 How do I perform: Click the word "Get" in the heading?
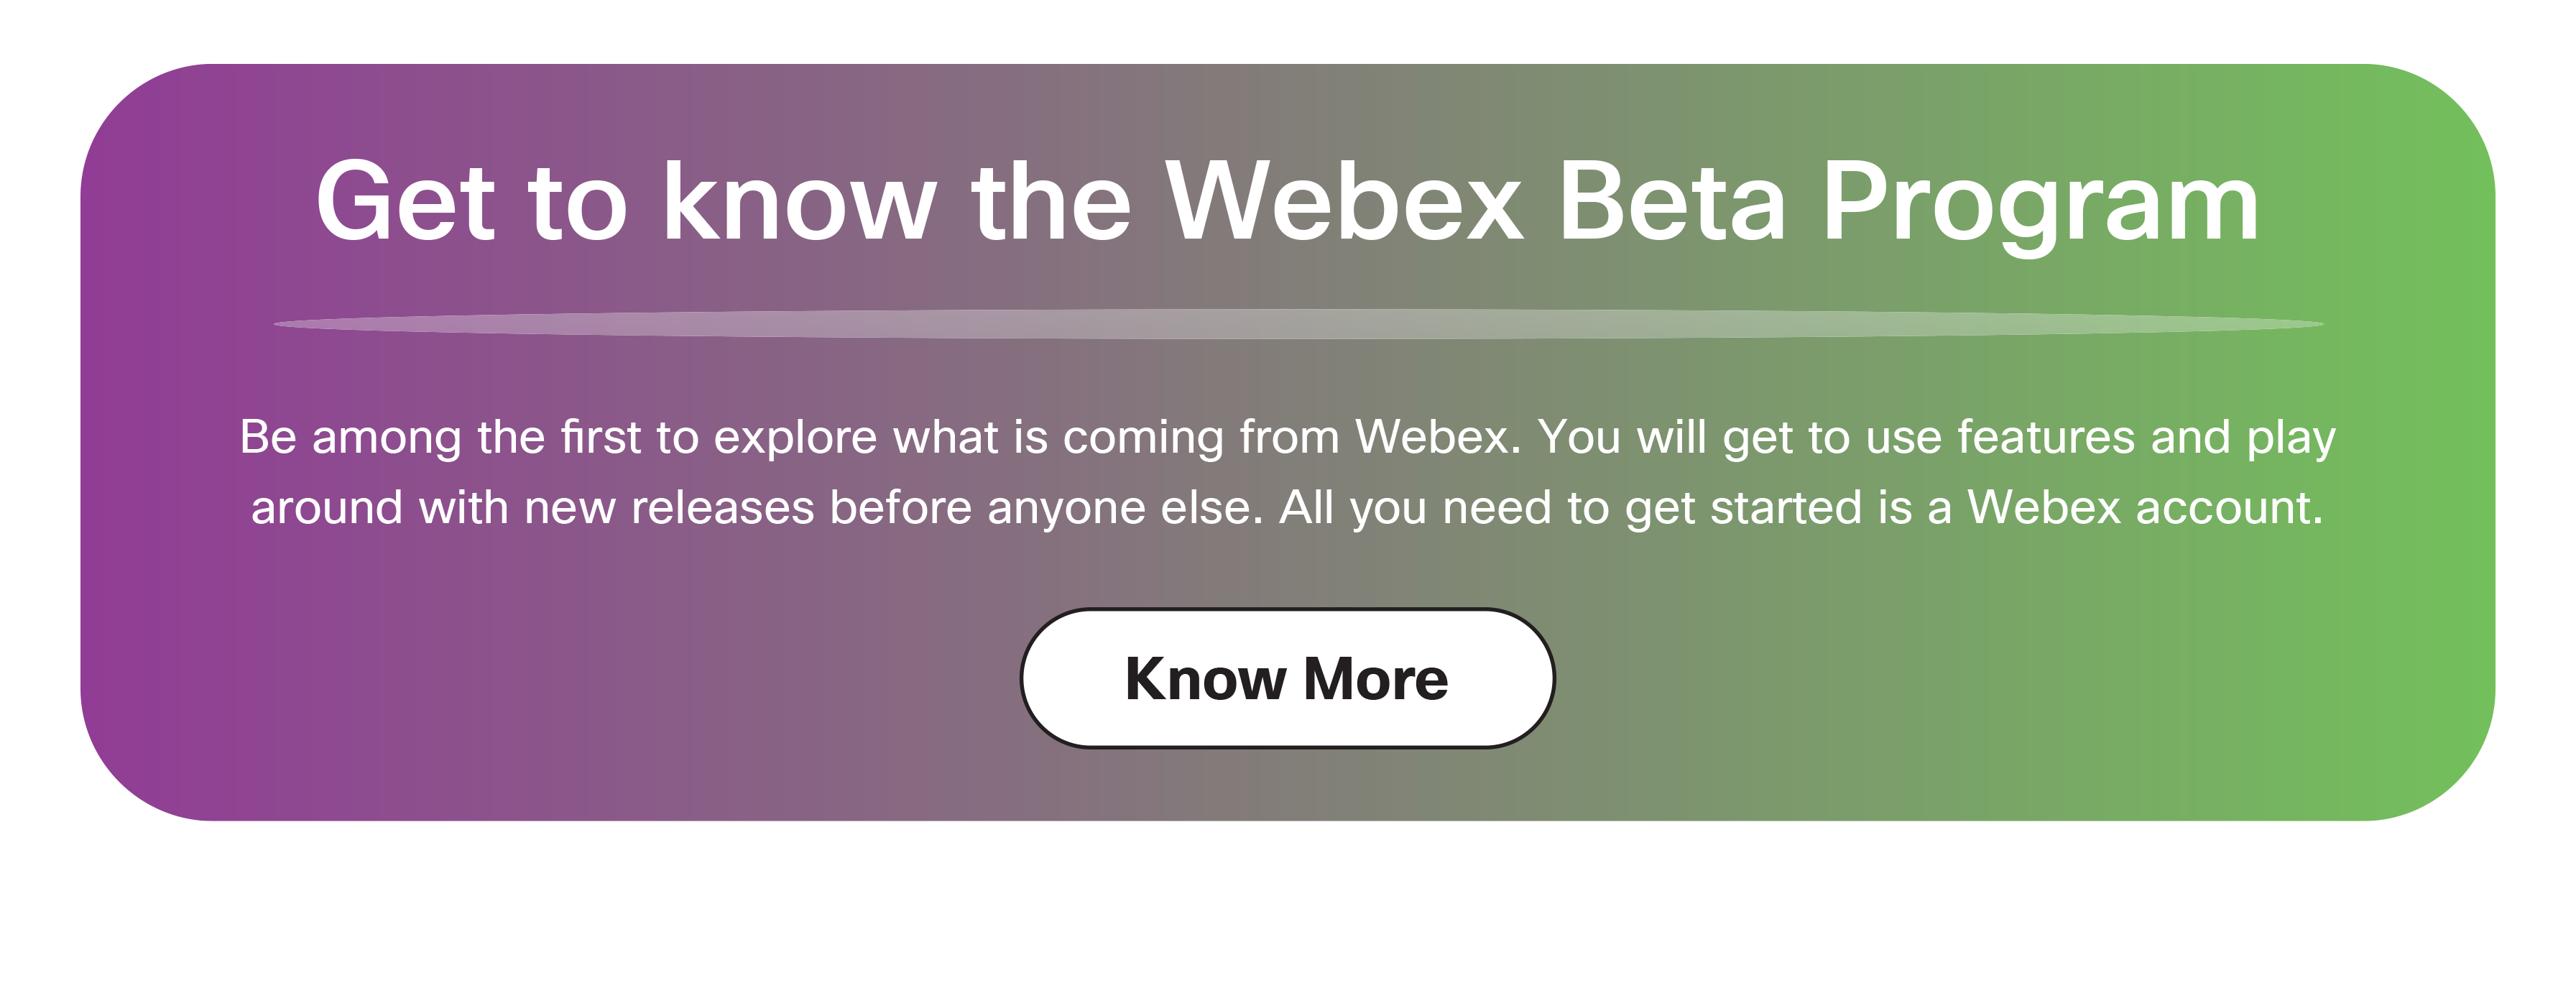tap(405, 202)
